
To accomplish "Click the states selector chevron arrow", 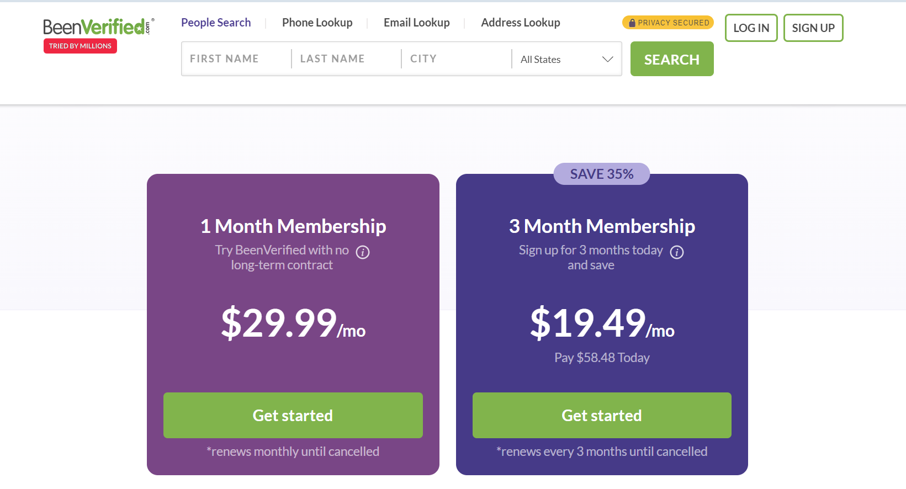I will click(x=608, y=59).
